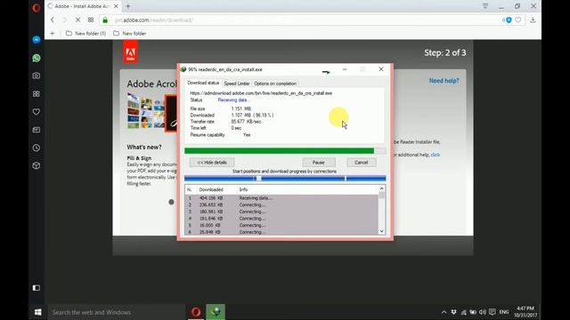Image resolution: width=570 pixels, height=320 pixels.
Task: Click the 'Search the web and Windows' box
Action: pyautogui.click(x=117, y=312)
